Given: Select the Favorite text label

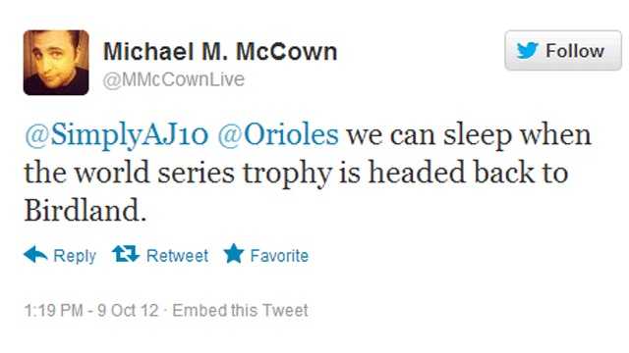Looking at the screenshot, I should pyautogui.click(x=279, y=255).
